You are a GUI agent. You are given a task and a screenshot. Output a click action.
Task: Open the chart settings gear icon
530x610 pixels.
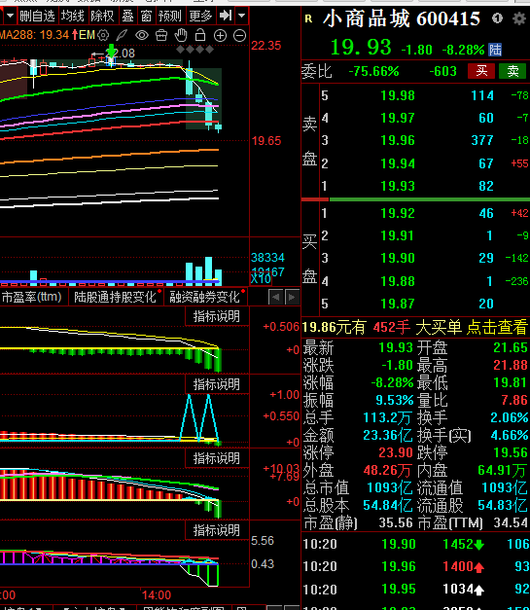tap(103, 35)
